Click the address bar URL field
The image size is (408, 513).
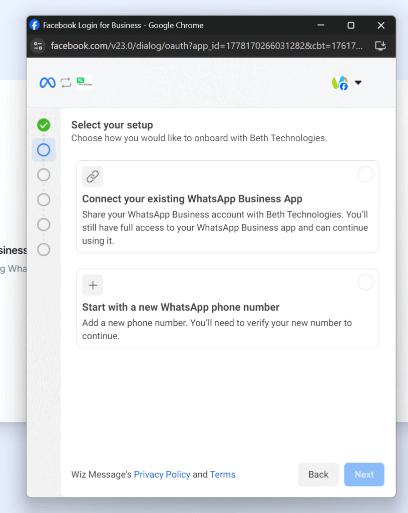click(206, 46)
